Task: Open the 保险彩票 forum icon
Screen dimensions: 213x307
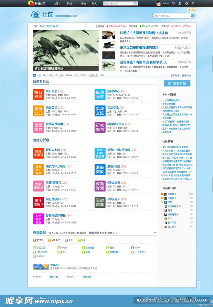Action: (x=100, y=186)
